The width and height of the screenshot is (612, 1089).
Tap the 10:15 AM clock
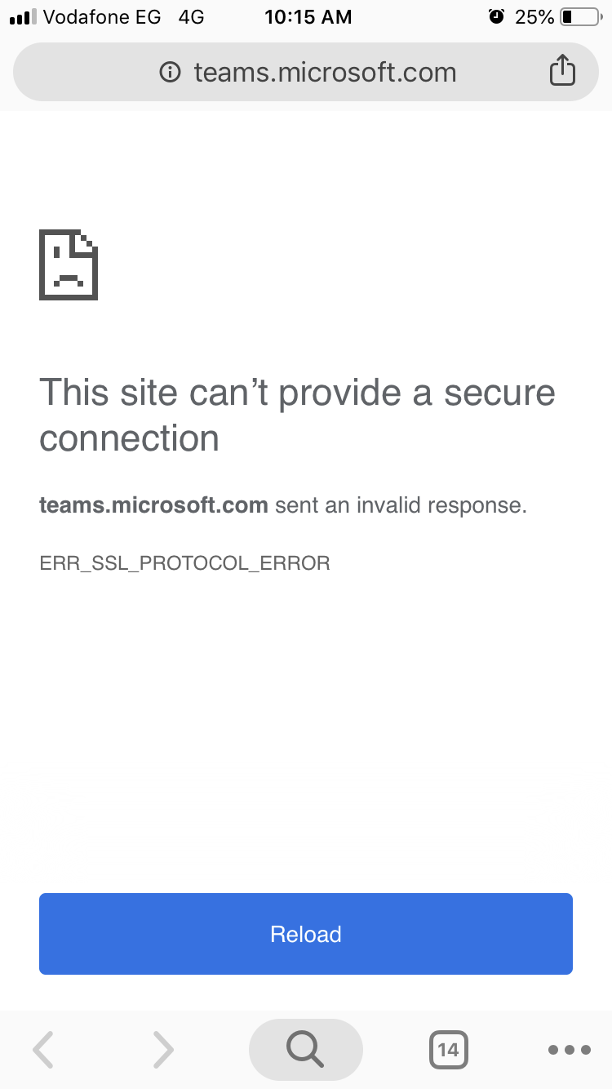coord(308,16)
